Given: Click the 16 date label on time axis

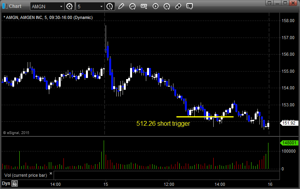Looking at the screenshot, I should [x=270, y=184].
